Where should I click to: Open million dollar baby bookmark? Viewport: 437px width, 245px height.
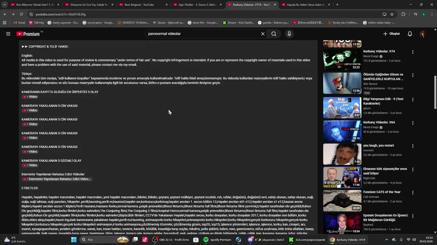coord(379,23)
